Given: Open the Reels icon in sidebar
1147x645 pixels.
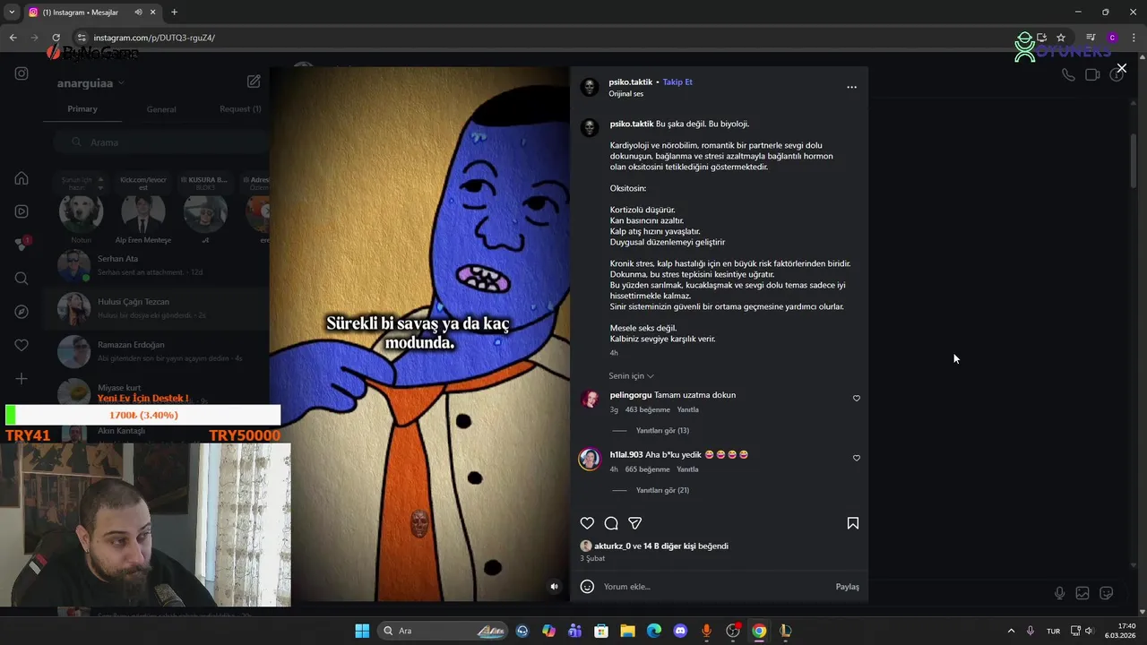Looking at the screenshot, I should (x=22, y=211).
